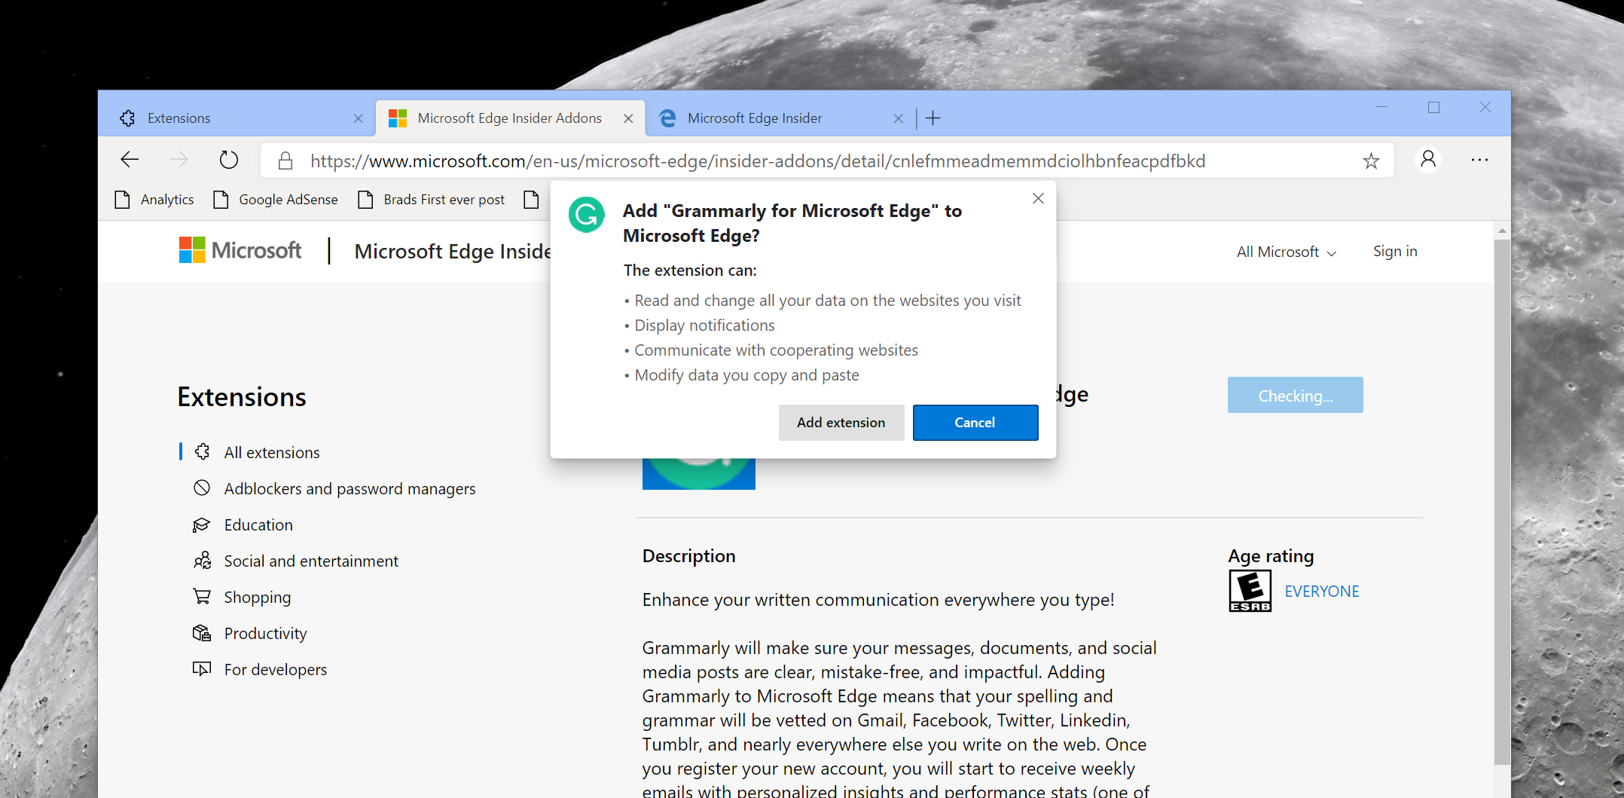Open the Productivity extensions category
Screen dimensions: 1624x798
tap(265, 634)
